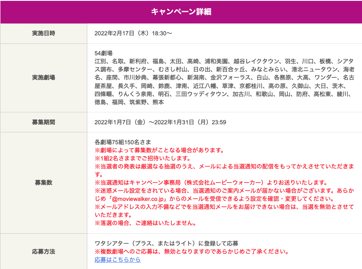Viewport: 362px width, 269px height.
Task: Select the 応募方法 row label
Action: pos(43,252)
